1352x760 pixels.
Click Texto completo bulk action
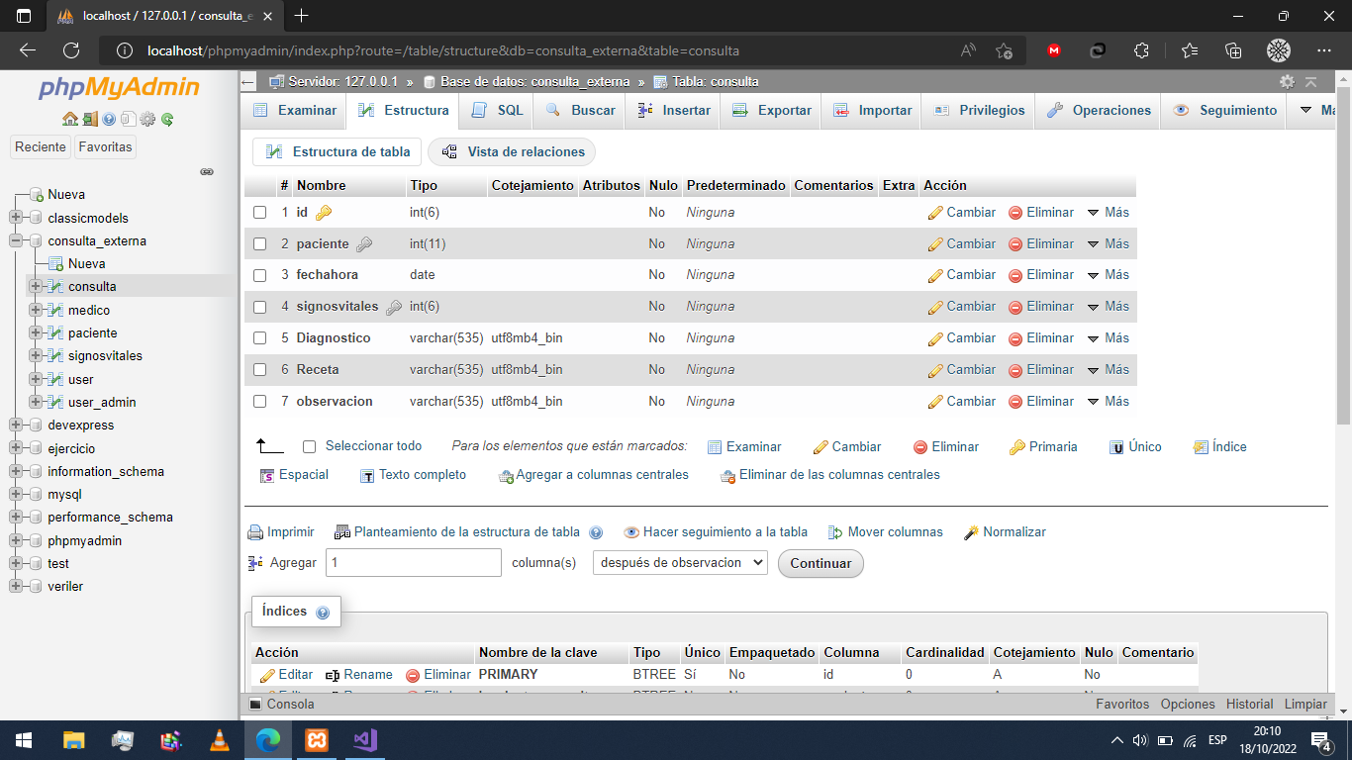pyautogui.click(x=413, y=475)
